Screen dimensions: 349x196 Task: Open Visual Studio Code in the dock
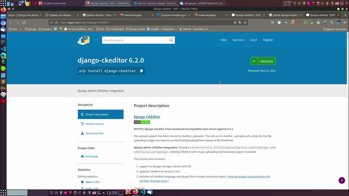[x=3, y=49]
